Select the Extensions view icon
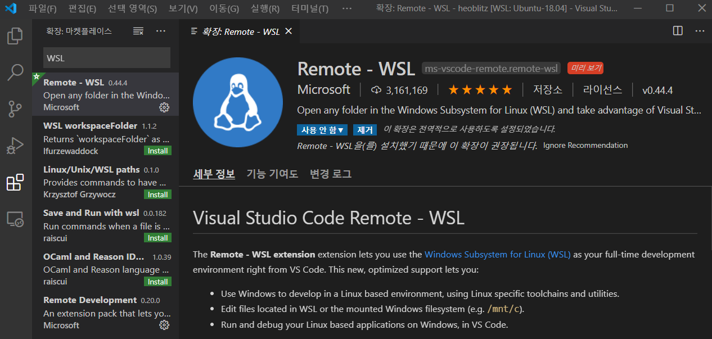The image size is (712, 339). tap(15, 182)
